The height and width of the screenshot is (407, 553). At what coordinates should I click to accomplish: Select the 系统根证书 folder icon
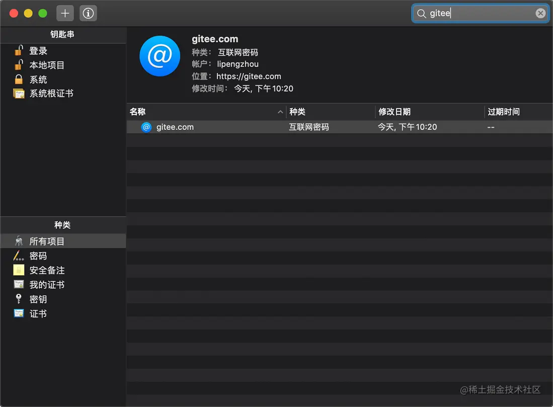19,94
